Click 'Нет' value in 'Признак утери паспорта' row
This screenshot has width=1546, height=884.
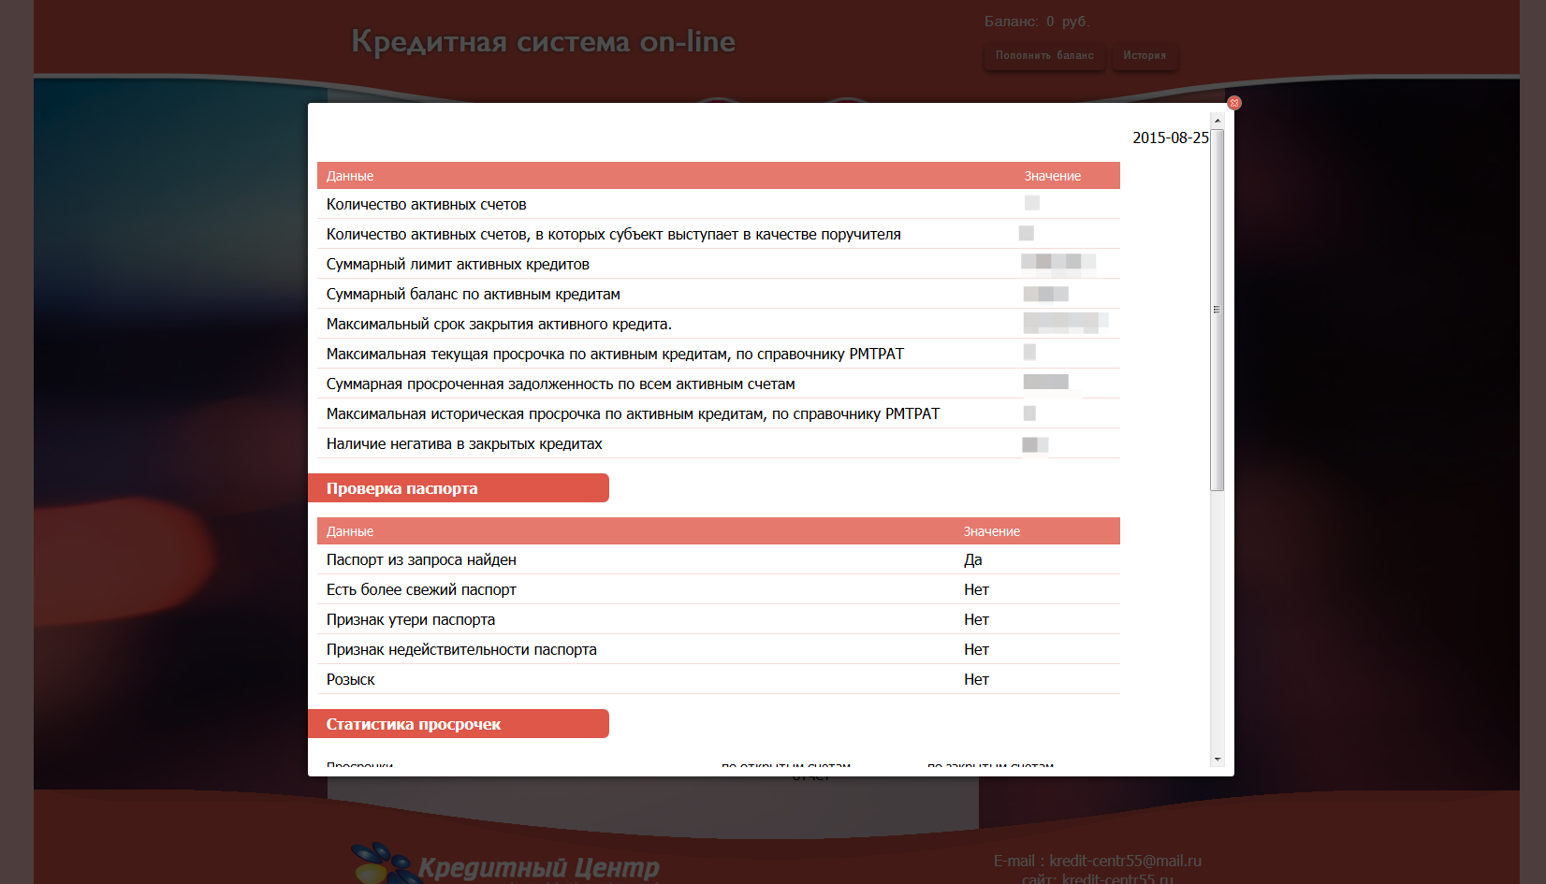click(x=976, y=619)
